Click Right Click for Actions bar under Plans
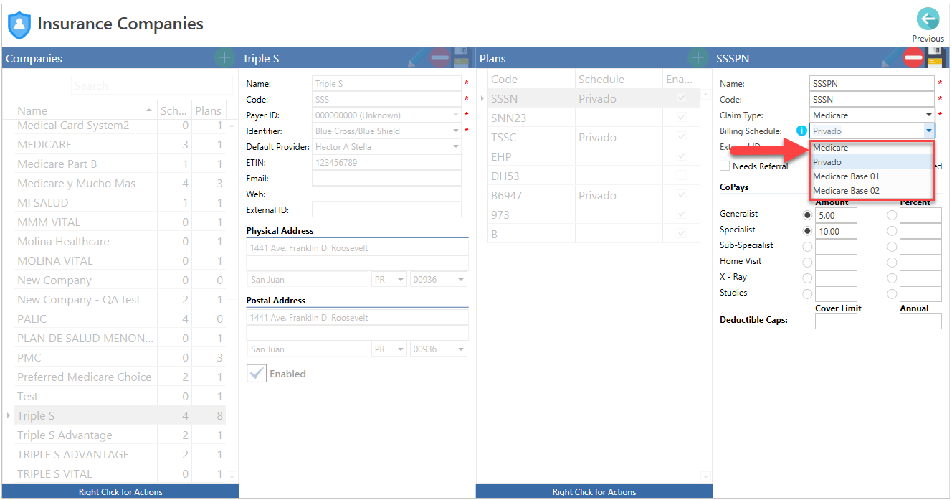The width and height of the screenshot is (952, 500). (x=594, y=491)
